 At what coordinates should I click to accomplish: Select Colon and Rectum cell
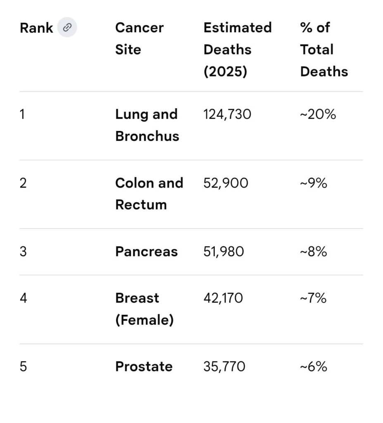[x=149, y=194]
